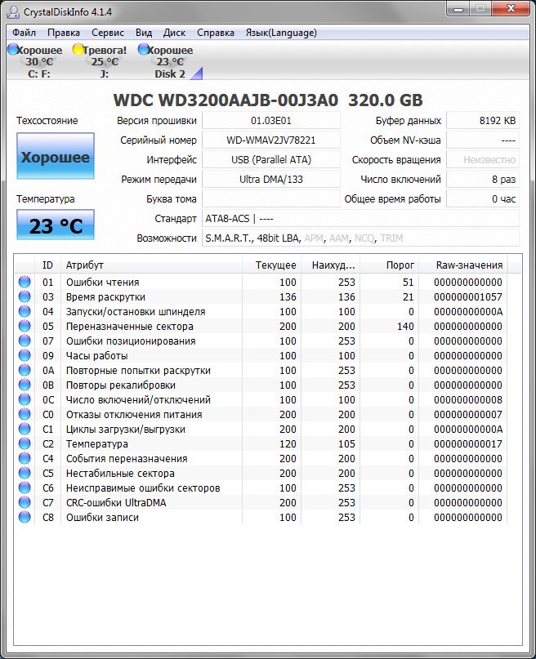Click threshold value 140 in Переназначенные сектора
This screenshot has height=659, width=536.
[x=405, y=327]
